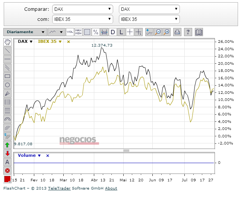Select the arc drawing tool

(x=7, y=119)
